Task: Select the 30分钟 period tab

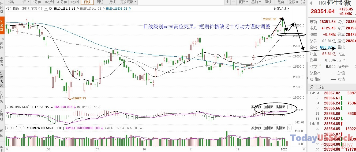Action: pyautogui.click(x=62, y=2)
